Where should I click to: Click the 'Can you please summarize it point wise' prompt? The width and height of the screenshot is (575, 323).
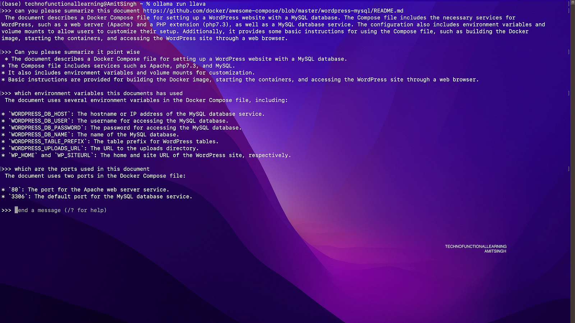77,52
